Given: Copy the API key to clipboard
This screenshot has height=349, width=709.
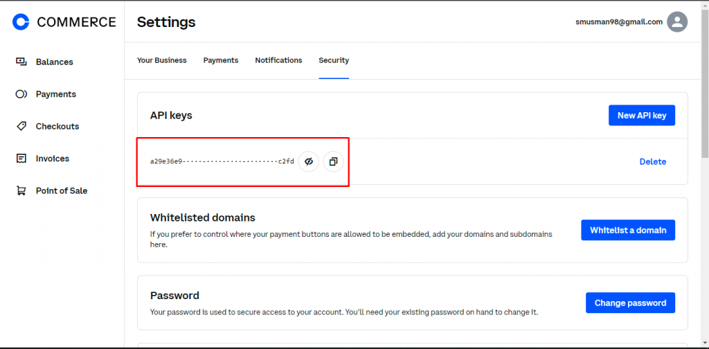Looking at the screenshot, I should (333, 161).
